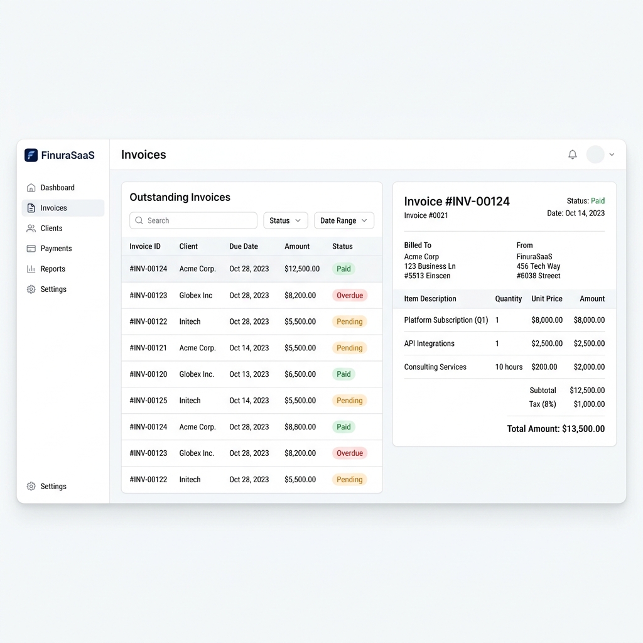
Task: Open notifications with the bell icon
Action: coord(573,154)
